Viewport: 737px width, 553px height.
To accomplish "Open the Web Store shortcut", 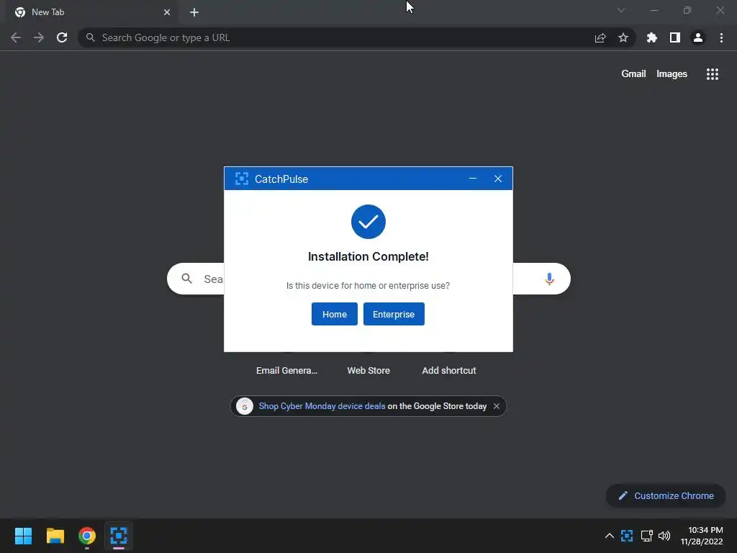I will [x=368, y=371].
